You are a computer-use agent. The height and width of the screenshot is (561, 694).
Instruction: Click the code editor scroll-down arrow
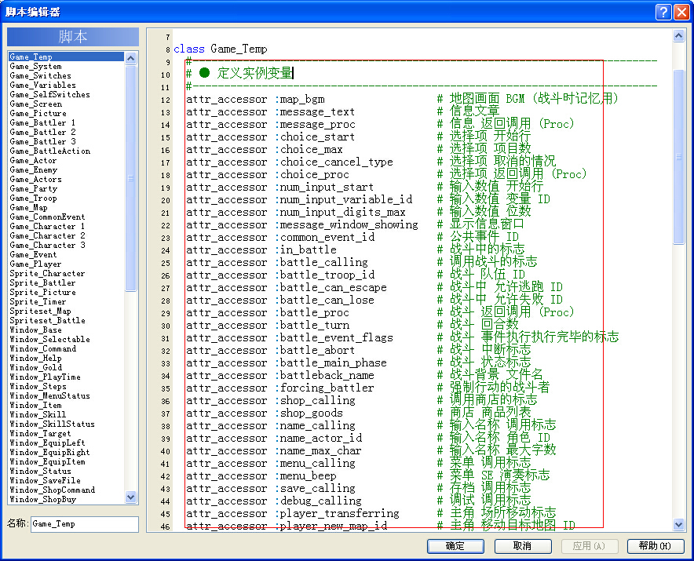point(678,525)
